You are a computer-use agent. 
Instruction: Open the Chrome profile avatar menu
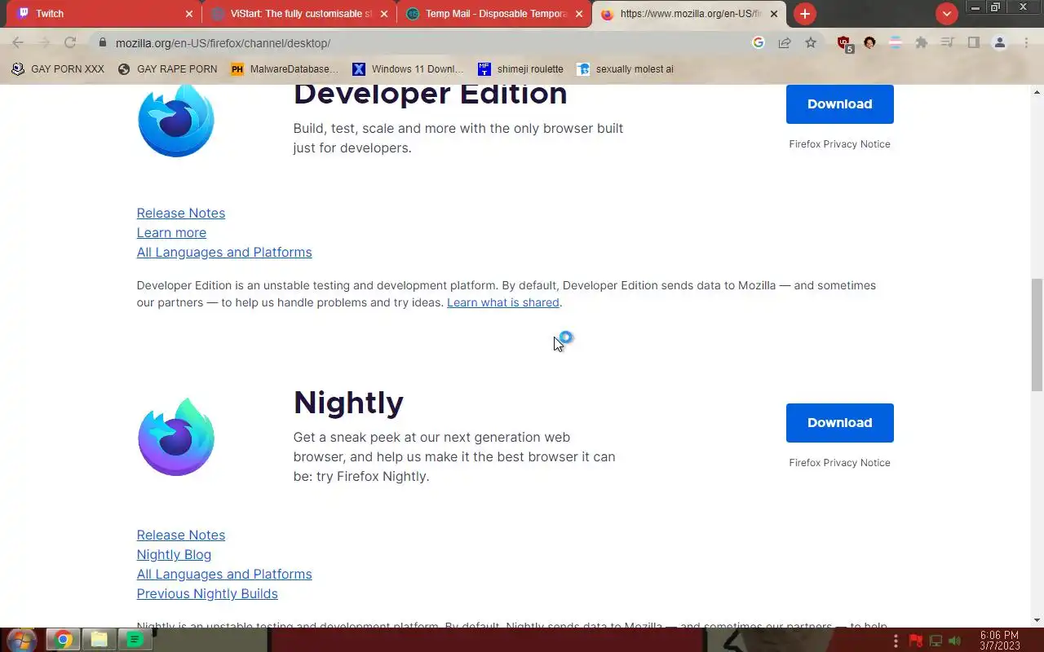tap(999, 42)
